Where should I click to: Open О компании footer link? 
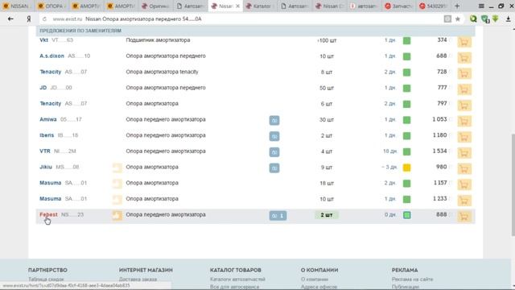click(315, 280)
